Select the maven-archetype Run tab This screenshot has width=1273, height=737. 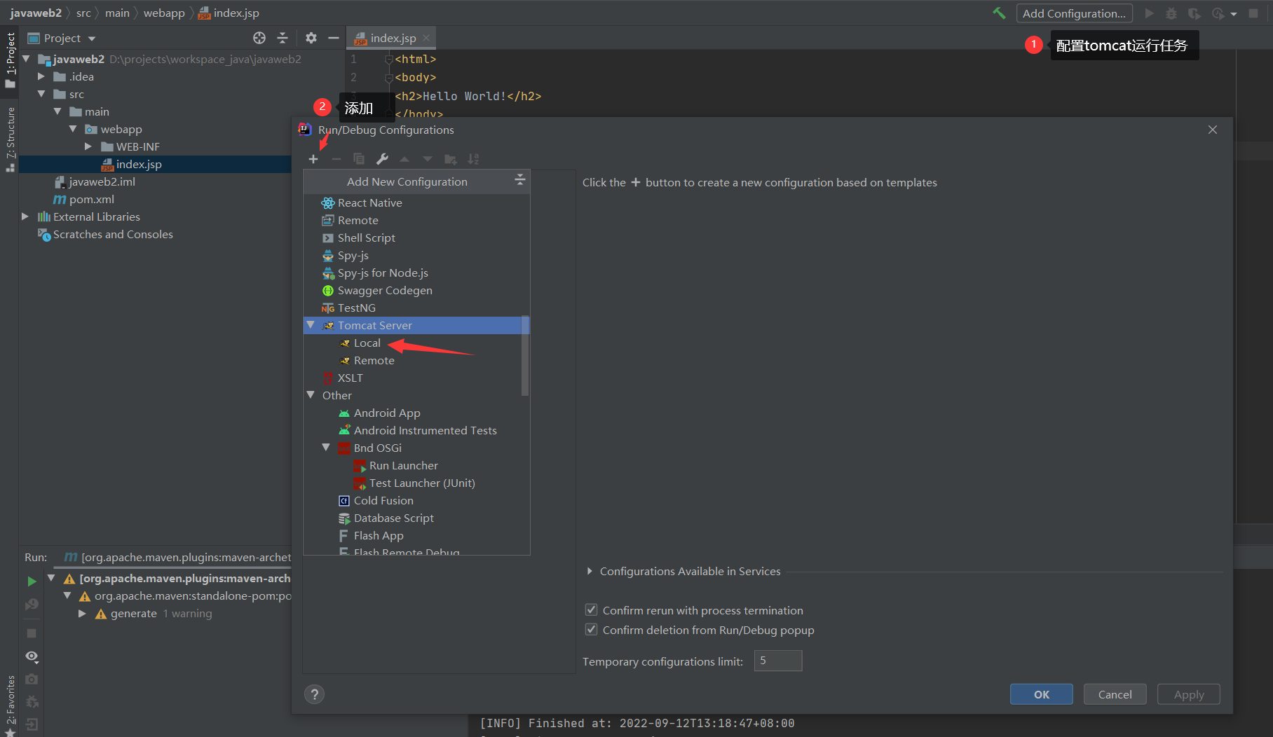point(177,557)
